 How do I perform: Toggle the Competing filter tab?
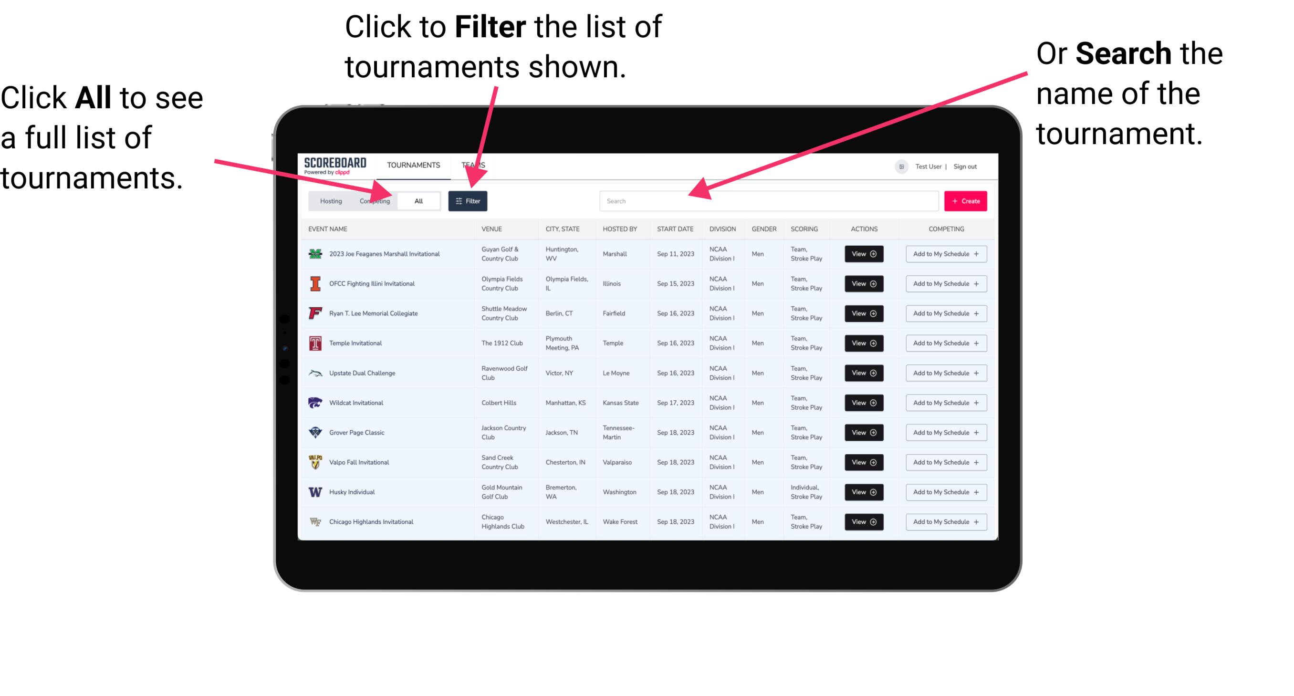372,200
